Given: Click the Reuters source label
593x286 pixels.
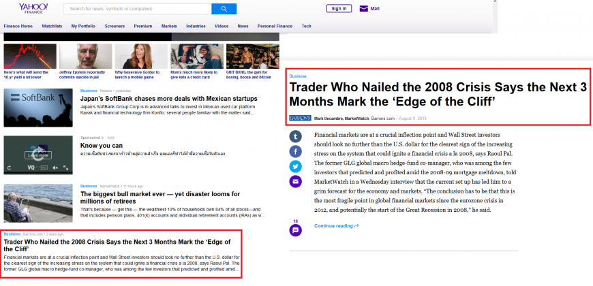Looking at the screenshot, I should coord(106,91).
